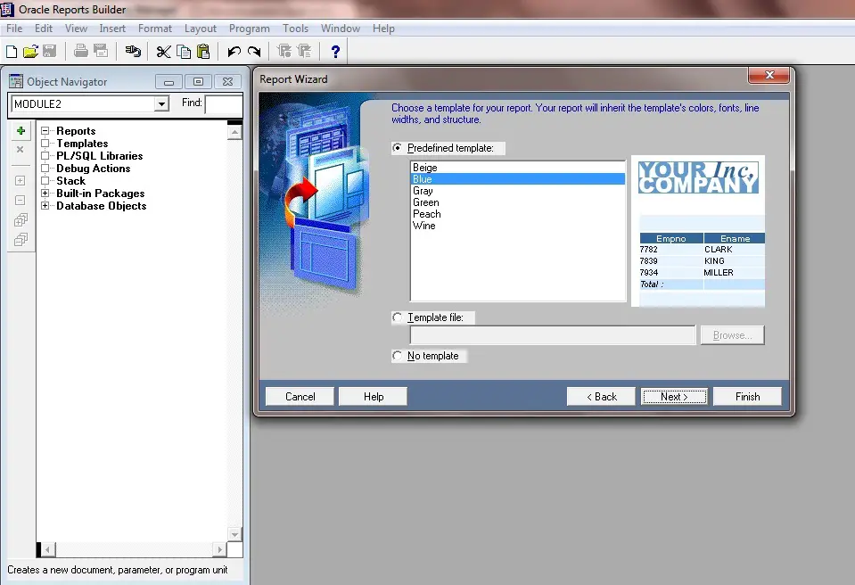Toggle the Debug Actions node box
The image size is (855, 585).
[x=45, y=169]
